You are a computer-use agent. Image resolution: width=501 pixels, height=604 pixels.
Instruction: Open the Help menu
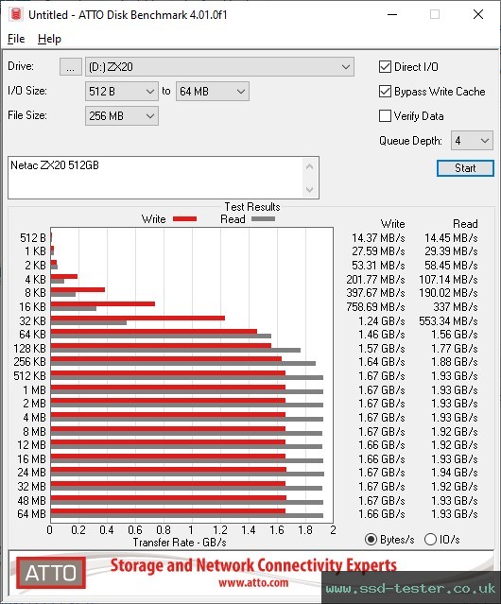click(x=49, y=39)
